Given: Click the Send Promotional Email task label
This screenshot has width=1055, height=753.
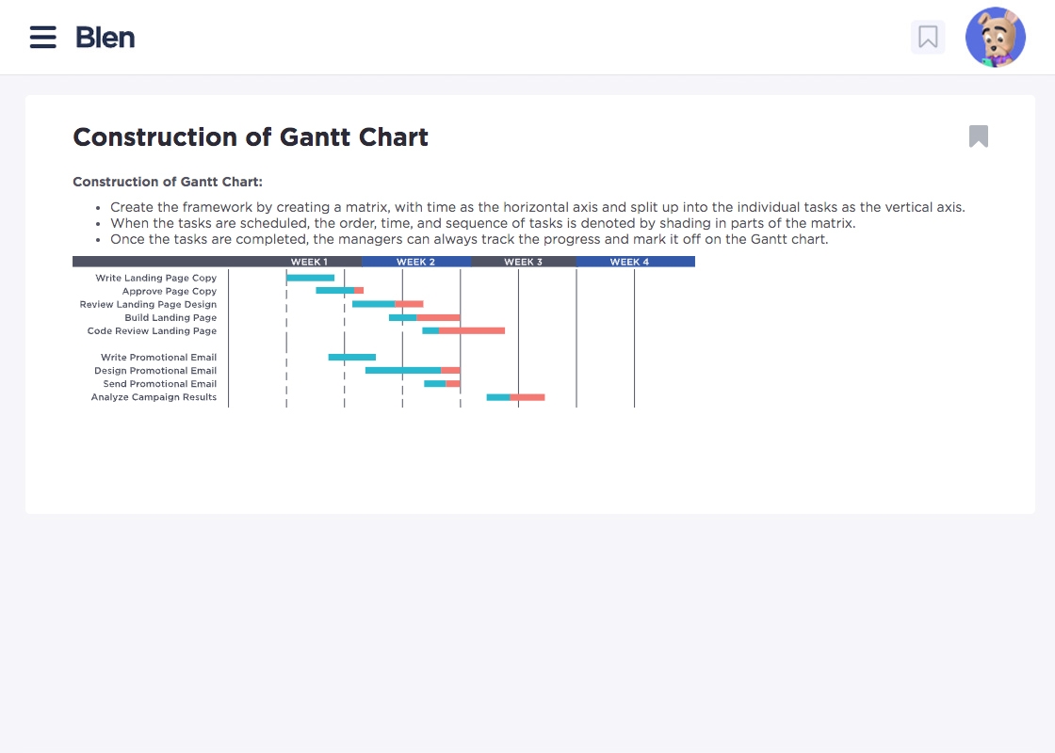Looking at the screenshot, I should 160,384.
